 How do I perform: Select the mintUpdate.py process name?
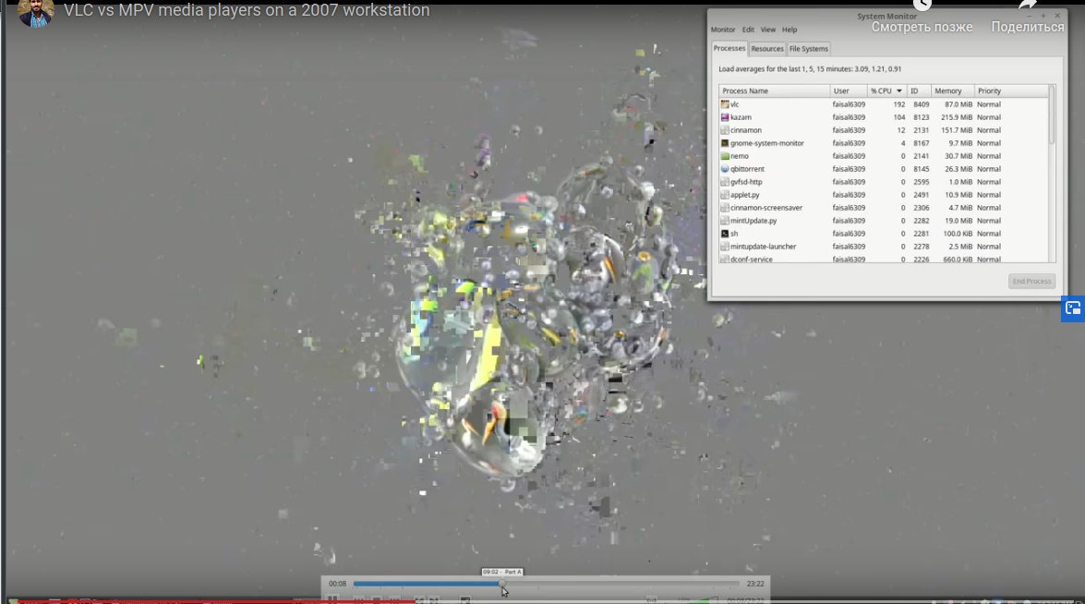[x=753, y=221]
